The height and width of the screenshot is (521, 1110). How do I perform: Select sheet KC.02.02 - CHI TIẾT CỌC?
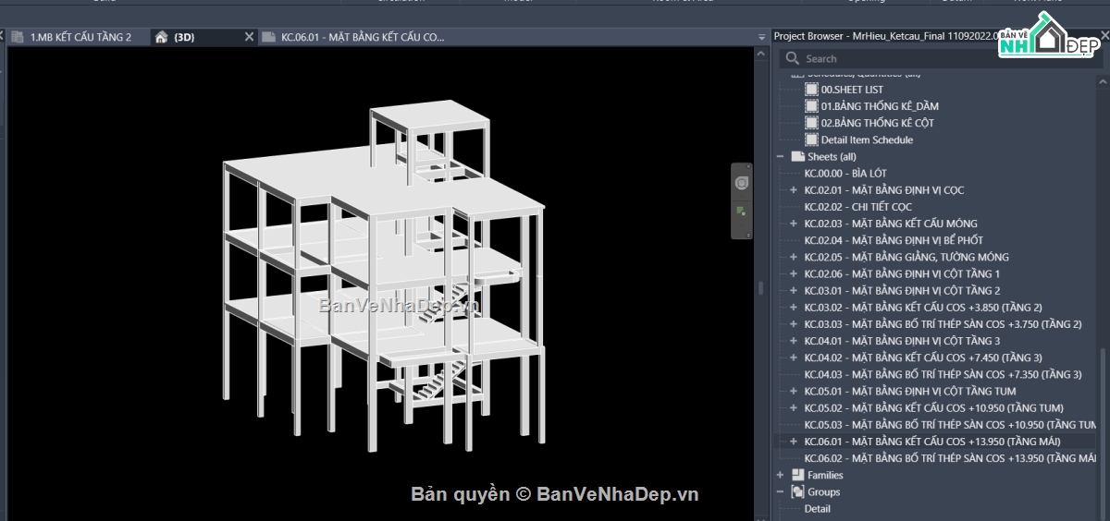[x=857, y=207]
